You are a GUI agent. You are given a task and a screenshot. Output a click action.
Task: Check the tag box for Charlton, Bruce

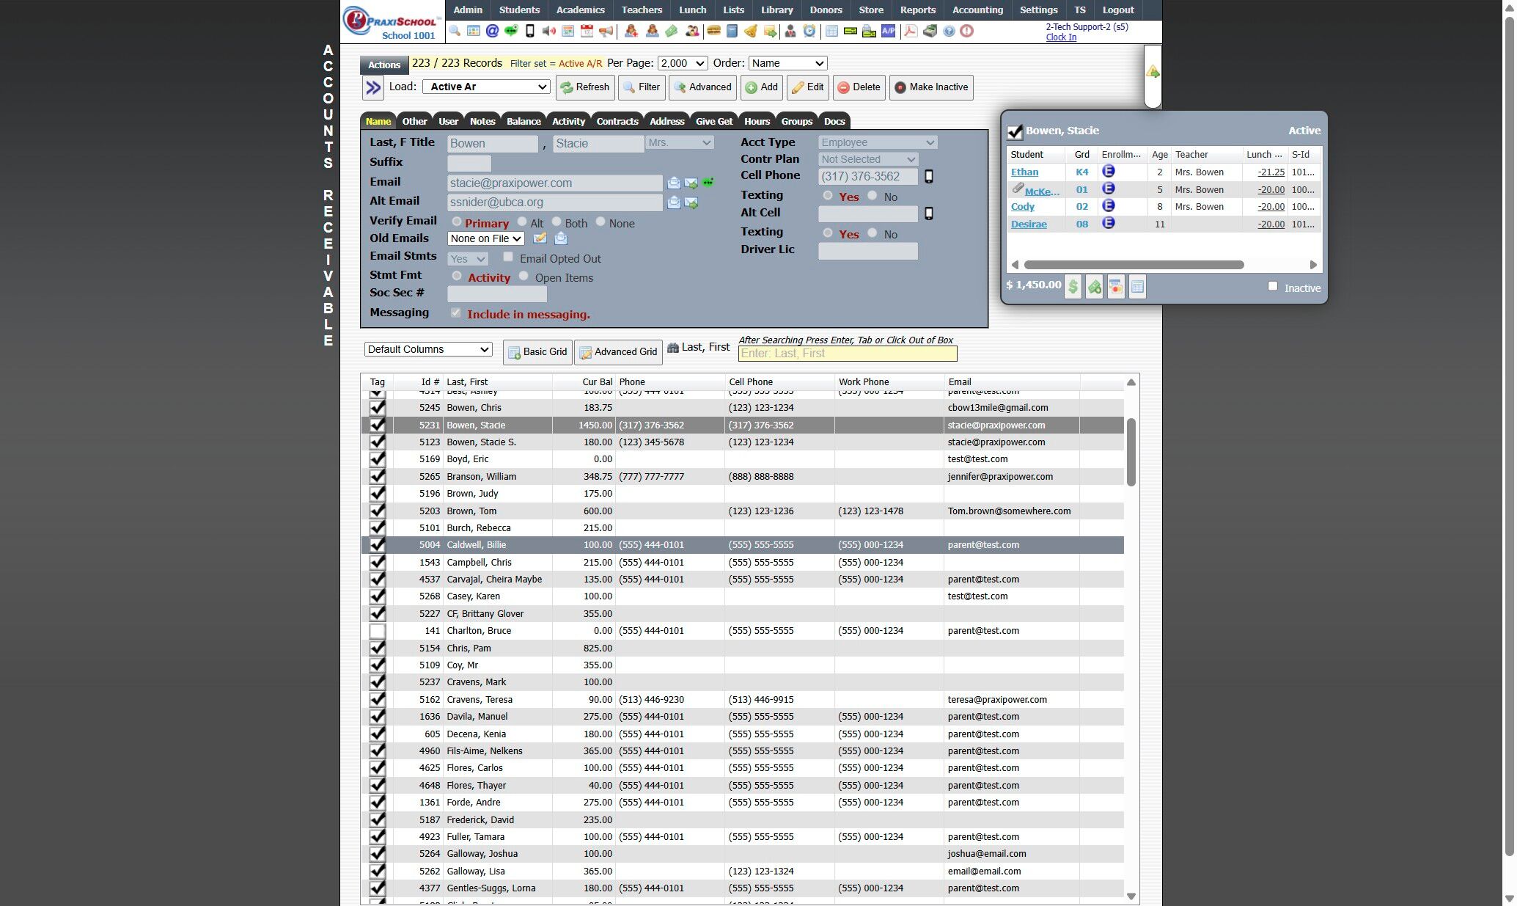(377, 631)
